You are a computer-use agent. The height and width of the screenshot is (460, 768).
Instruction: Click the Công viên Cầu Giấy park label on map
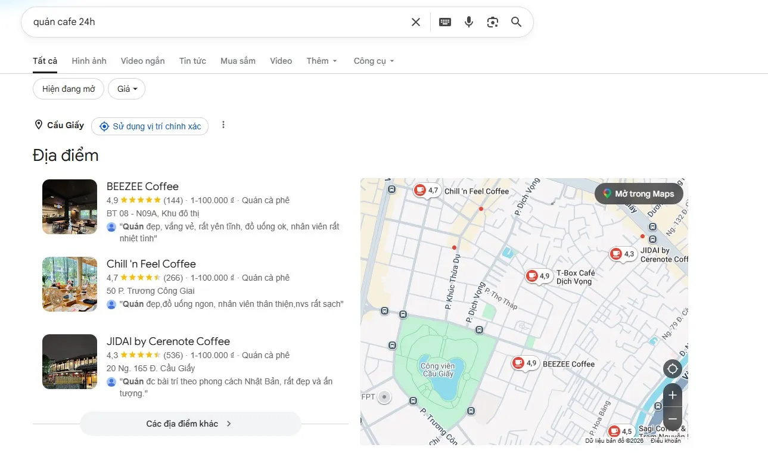(x=438, y=369)
